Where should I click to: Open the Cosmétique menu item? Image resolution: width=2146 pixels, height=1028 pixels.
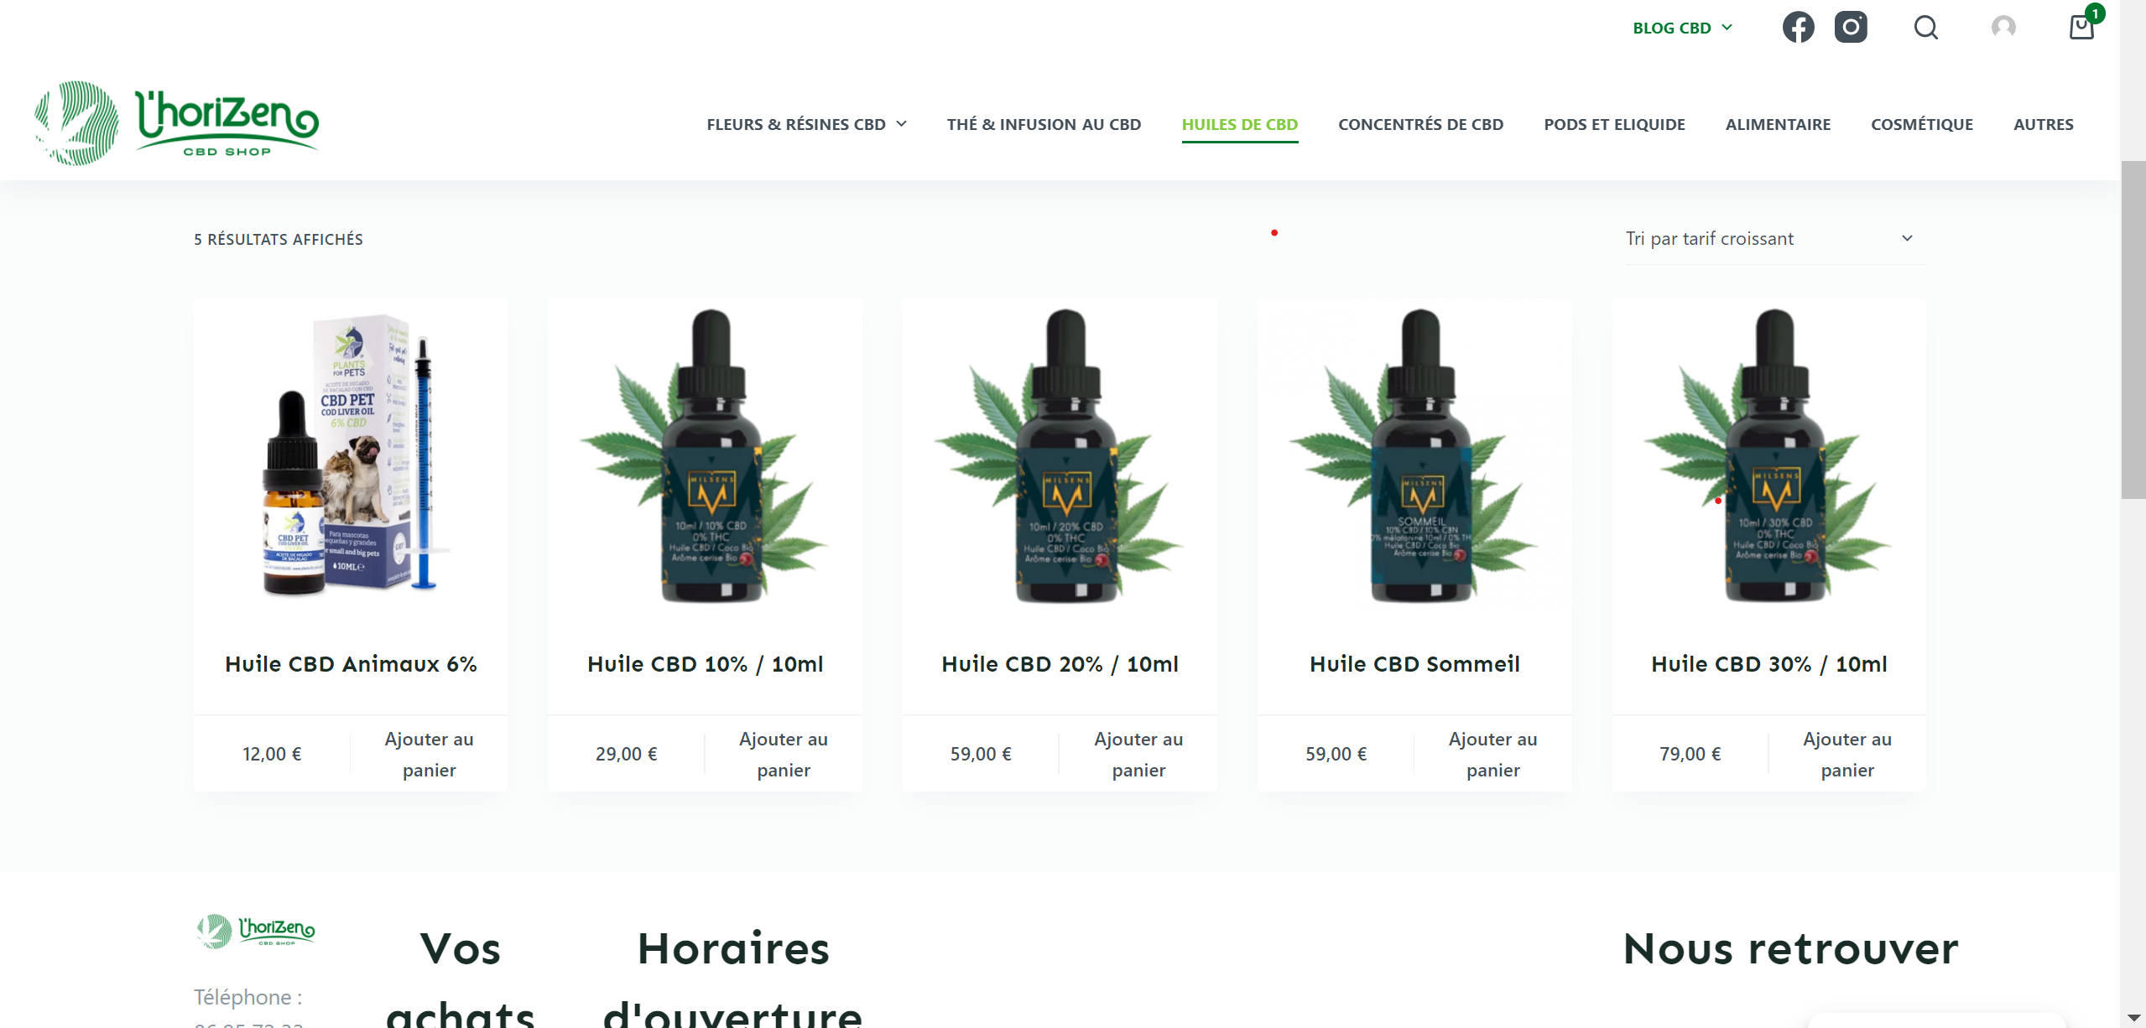click(1921, 124)
